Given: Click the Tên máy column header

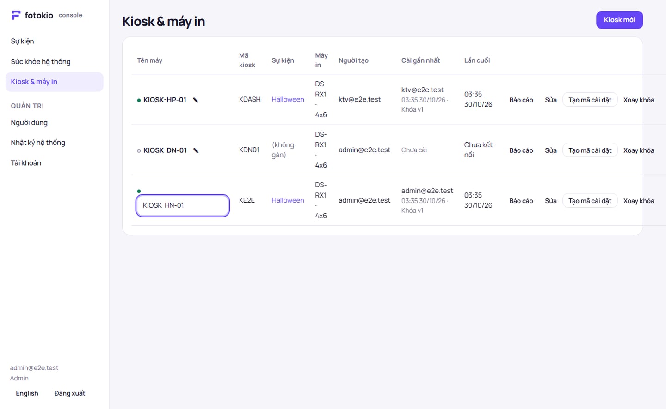Looking at the screenshot, I should 149,60.
